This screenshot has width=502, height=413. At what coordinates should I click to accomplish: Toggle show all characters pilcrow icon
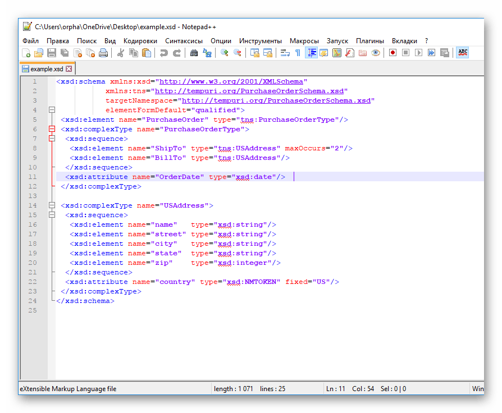(x=298, y=53)
